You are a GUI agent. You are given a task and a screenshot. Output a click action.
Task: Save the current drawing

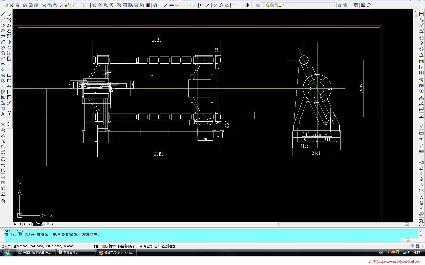(17, 5)
